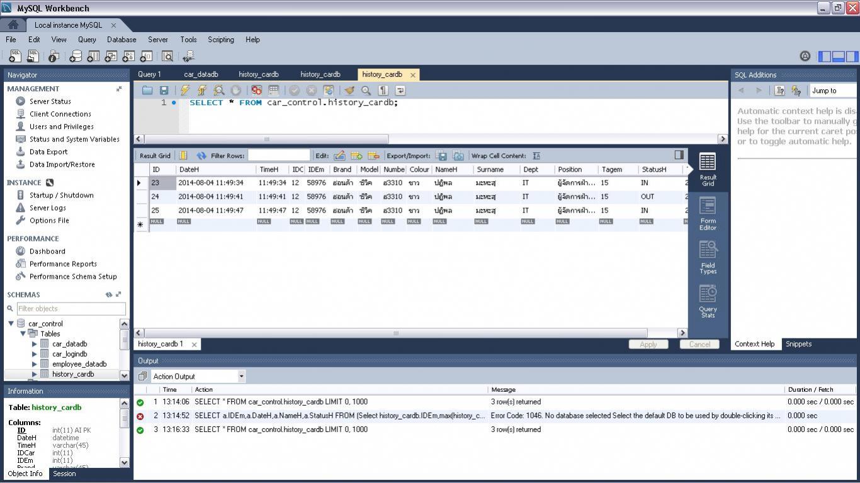The image size is (860, 483).
Task: Open the Form Editor side panel
Action: [x=708, y=214]
